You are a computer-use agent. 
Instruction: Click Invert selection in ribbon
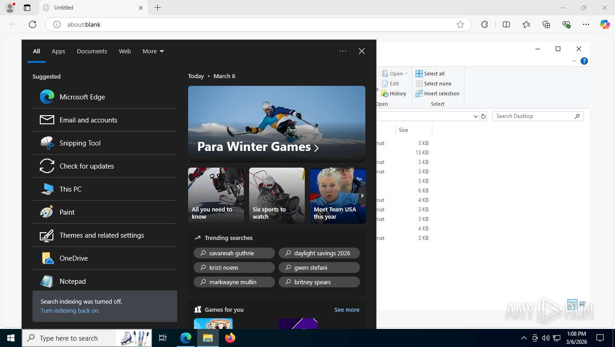pos(437,94)
